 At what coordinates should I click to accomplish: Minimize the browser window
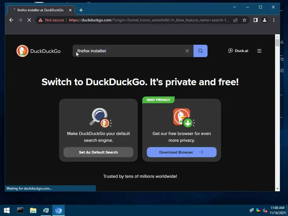point(247,7)
